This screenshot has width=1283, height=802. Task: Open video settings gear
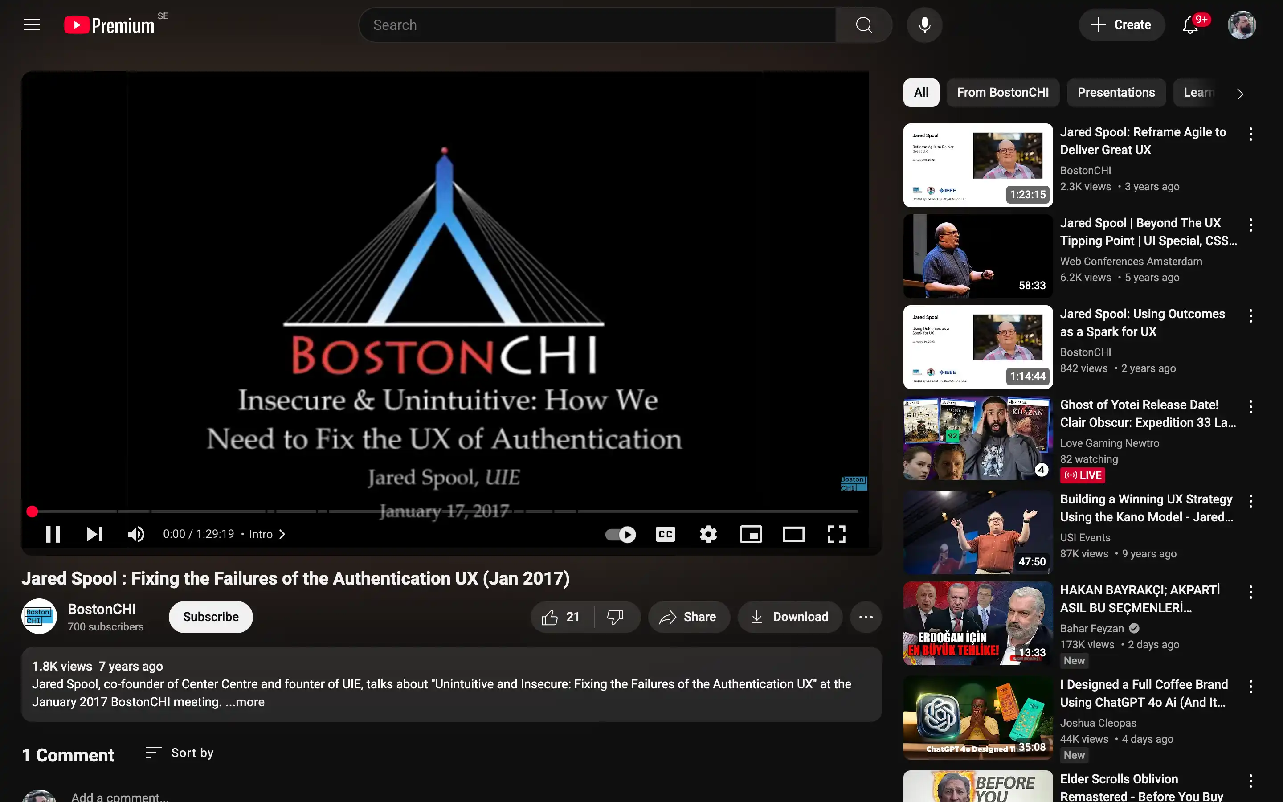(708, 534)
